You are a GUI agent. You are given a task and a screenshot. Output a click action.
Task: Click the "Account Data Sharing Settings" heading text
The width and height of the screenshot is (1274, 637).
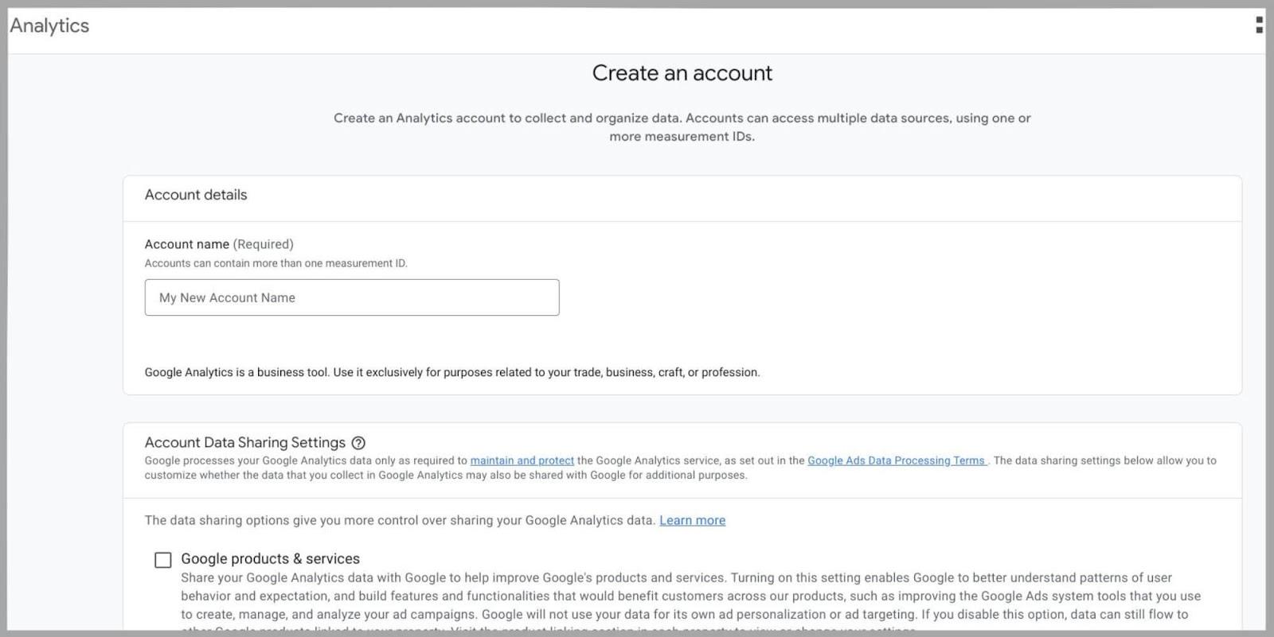click(244, 442)
